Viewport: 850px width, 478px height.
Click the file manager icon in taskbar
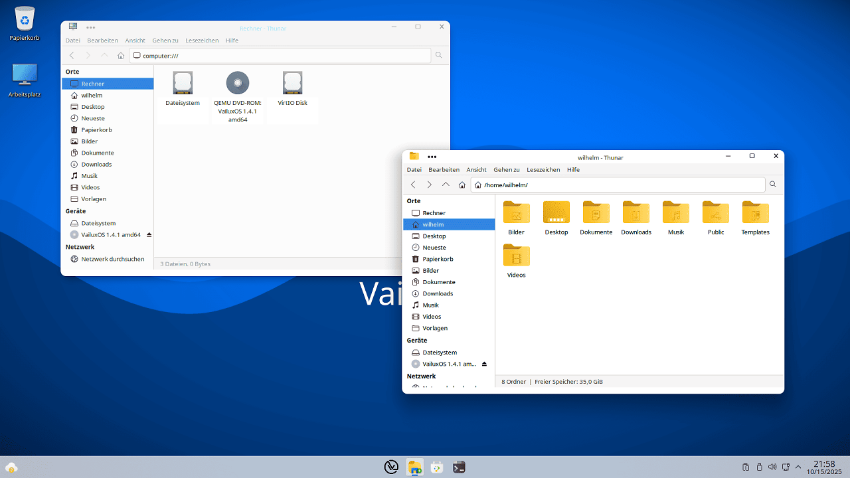[x=414, y=467]
